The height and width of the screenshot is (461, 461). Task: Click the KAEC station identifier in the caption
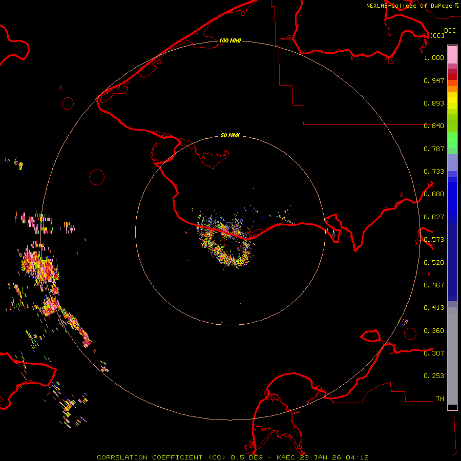pyautogui.click(x=286, y=457)
